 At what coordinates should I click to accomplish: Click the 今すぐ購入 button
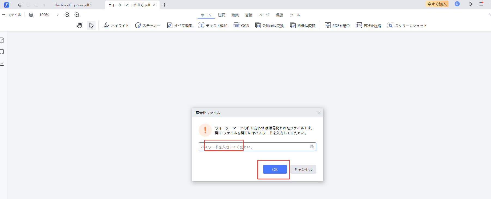[x=437, y=4]
